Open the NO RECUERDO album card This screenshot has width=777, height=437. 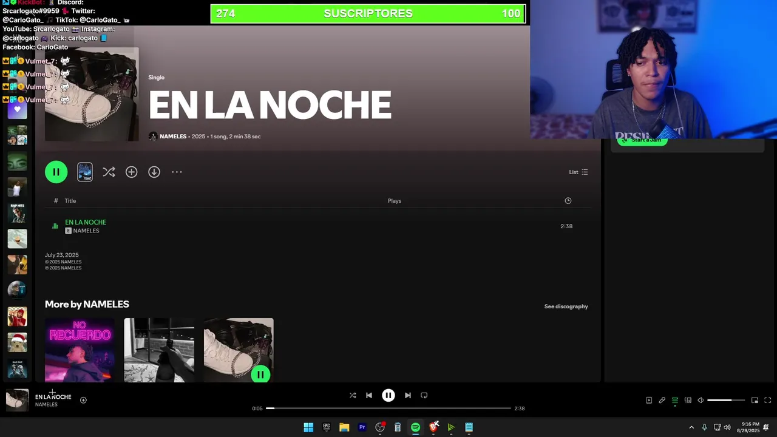(x=80, y=350)
